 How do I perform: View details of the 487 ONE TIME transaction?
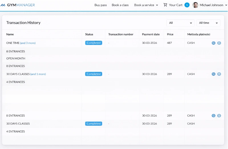213,43
